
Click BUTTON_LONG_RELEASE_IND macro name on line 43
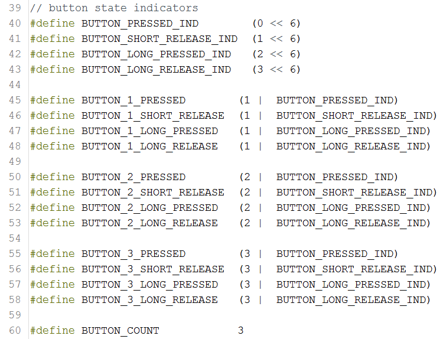[x=156, y=70]
